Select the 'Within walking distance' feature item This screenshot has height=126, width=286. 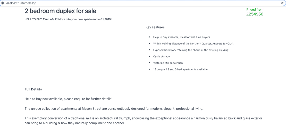tap(193, 44)
